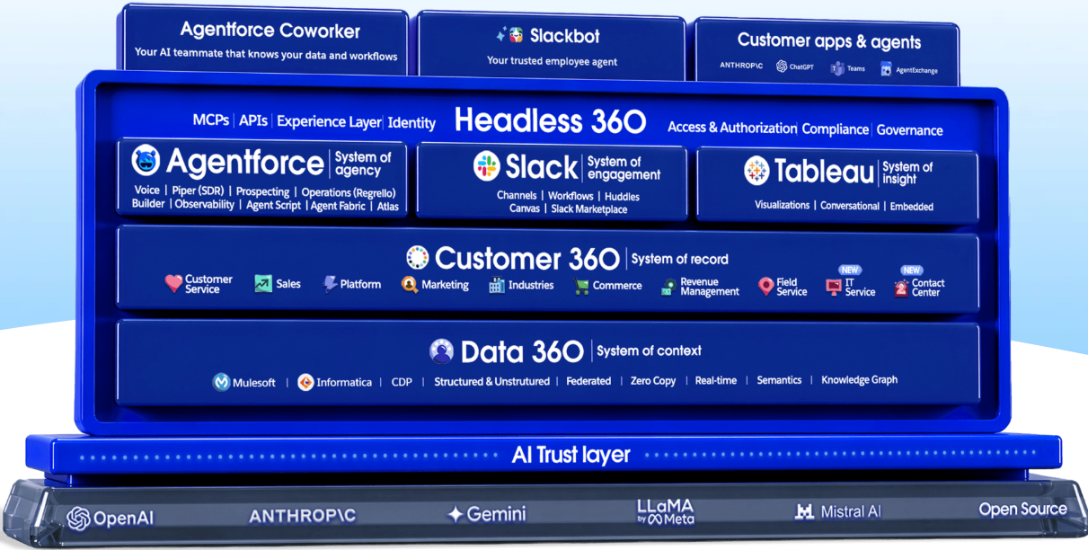Click the Headless 360 heading

(x=550, y=120)
